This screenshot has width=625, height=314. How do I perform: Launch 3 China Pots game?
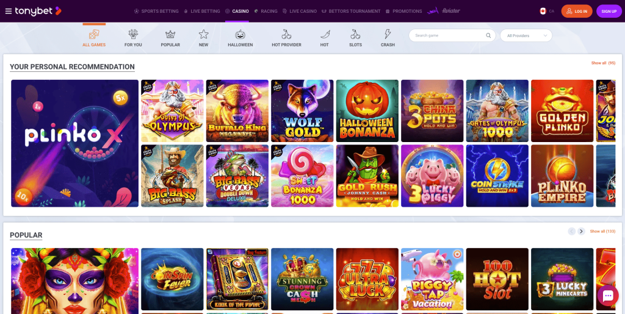pos(432,110)
